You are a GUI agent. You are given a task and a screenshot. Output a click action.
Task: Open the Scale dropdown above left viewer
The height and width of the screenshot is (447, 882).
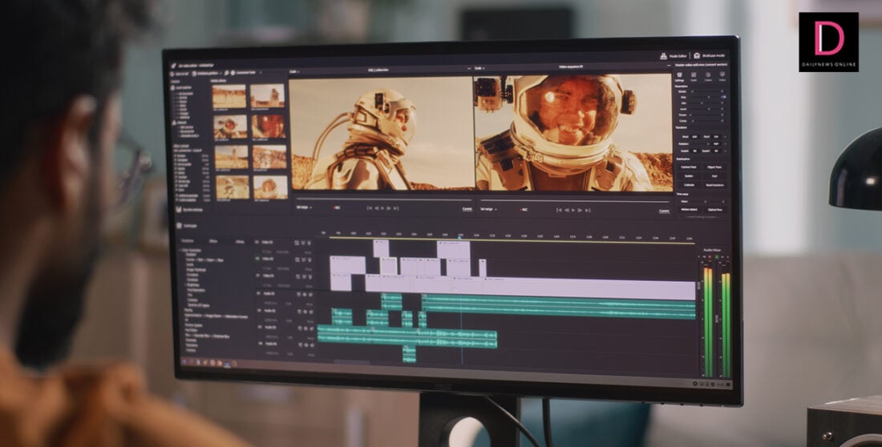click(294, 71)
